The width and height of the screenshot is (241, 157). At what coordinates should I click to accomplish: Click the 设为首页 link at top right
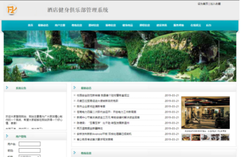(x=203, y=4)
